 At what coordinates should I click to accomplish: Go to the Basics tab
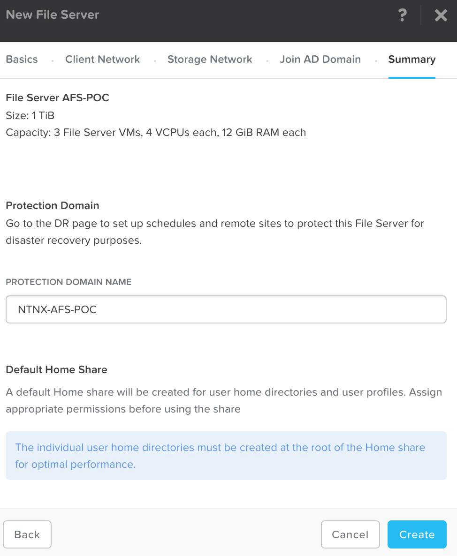tap(22, 60)
